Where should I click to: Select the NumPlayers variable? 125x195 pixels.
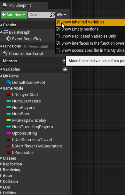coord(23,107)
